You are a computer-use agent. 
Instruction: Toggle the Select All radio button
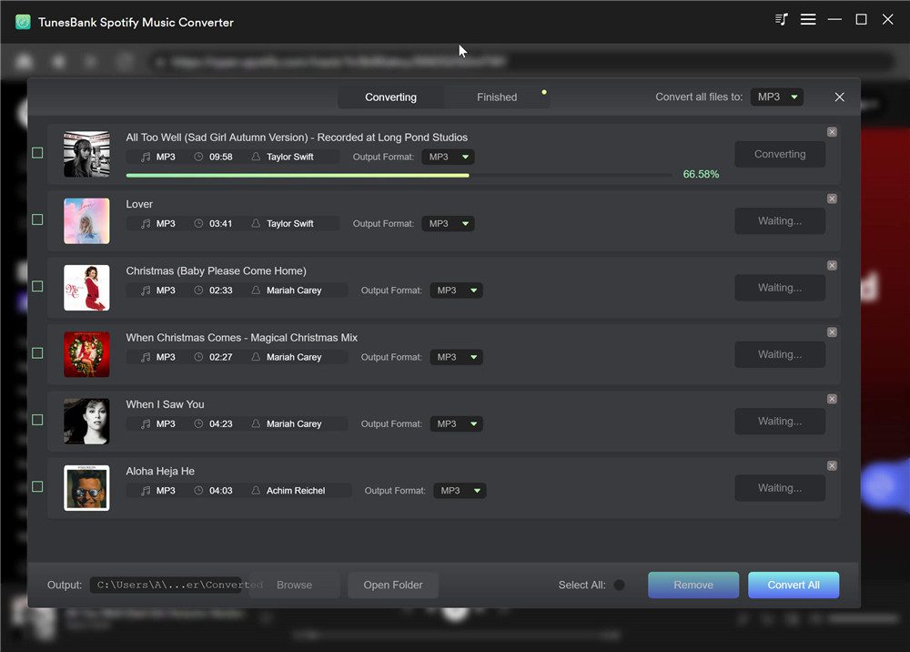[619, 585]
